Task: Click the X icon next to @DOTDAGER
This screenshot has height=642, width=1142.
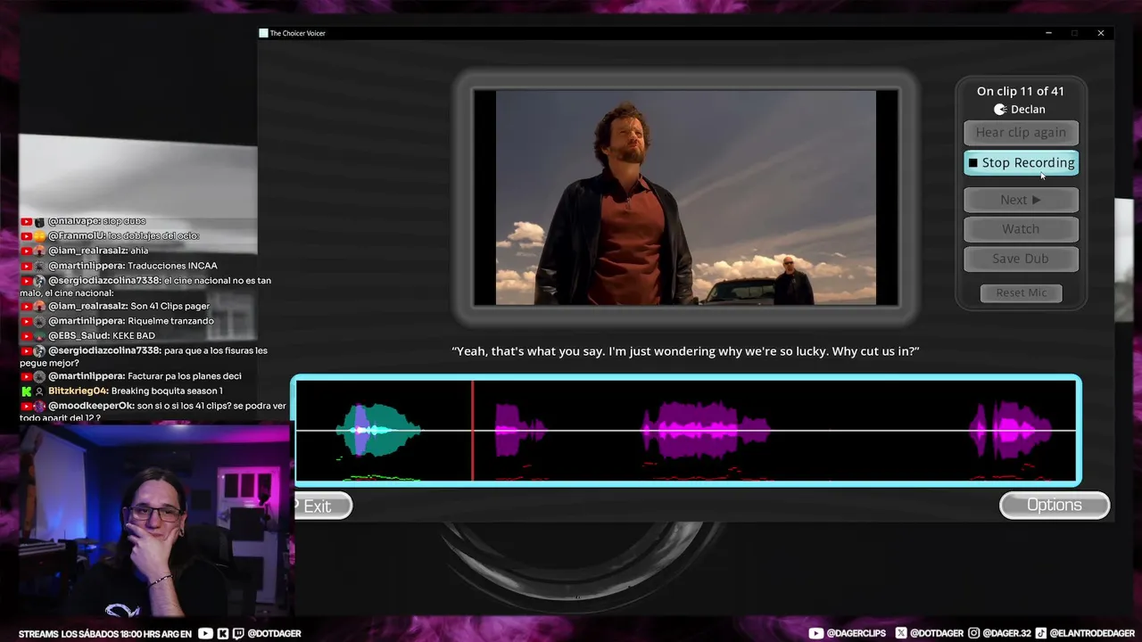Action: 900,633
